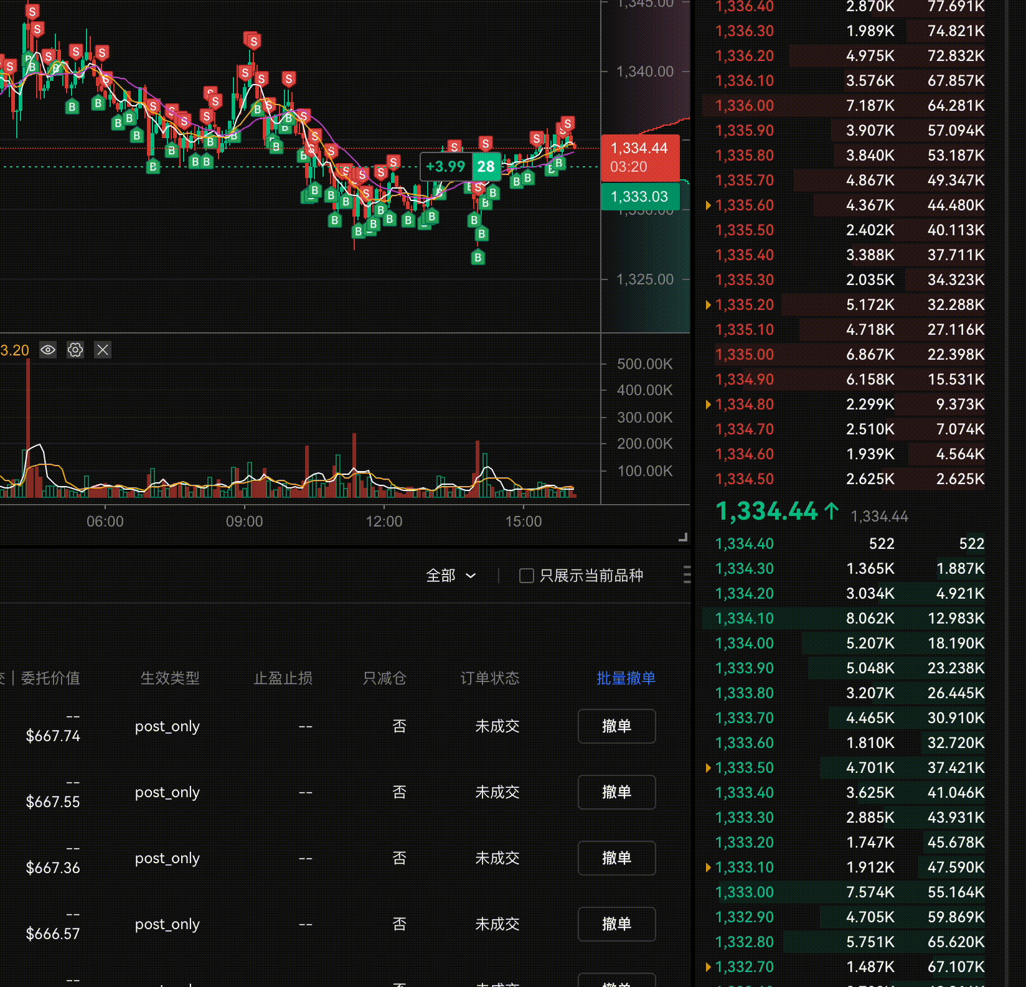
Task: Click the 只减仓 column header
Action: (385, 678)
